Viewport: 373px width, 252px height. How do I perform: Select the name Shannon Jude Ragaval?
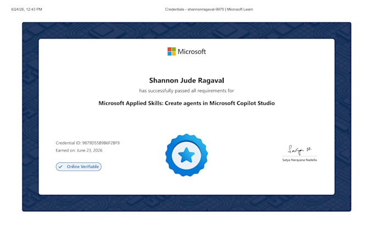click(x=187, y=81)
